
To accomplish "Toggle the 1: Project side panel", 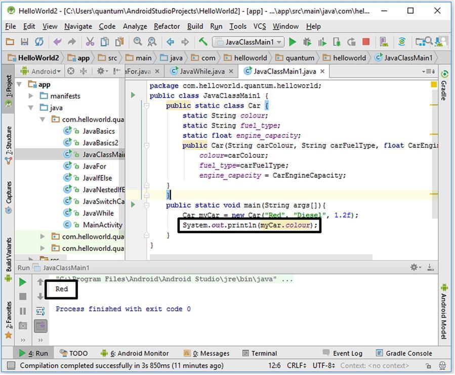I will click(x=9, y=90).
